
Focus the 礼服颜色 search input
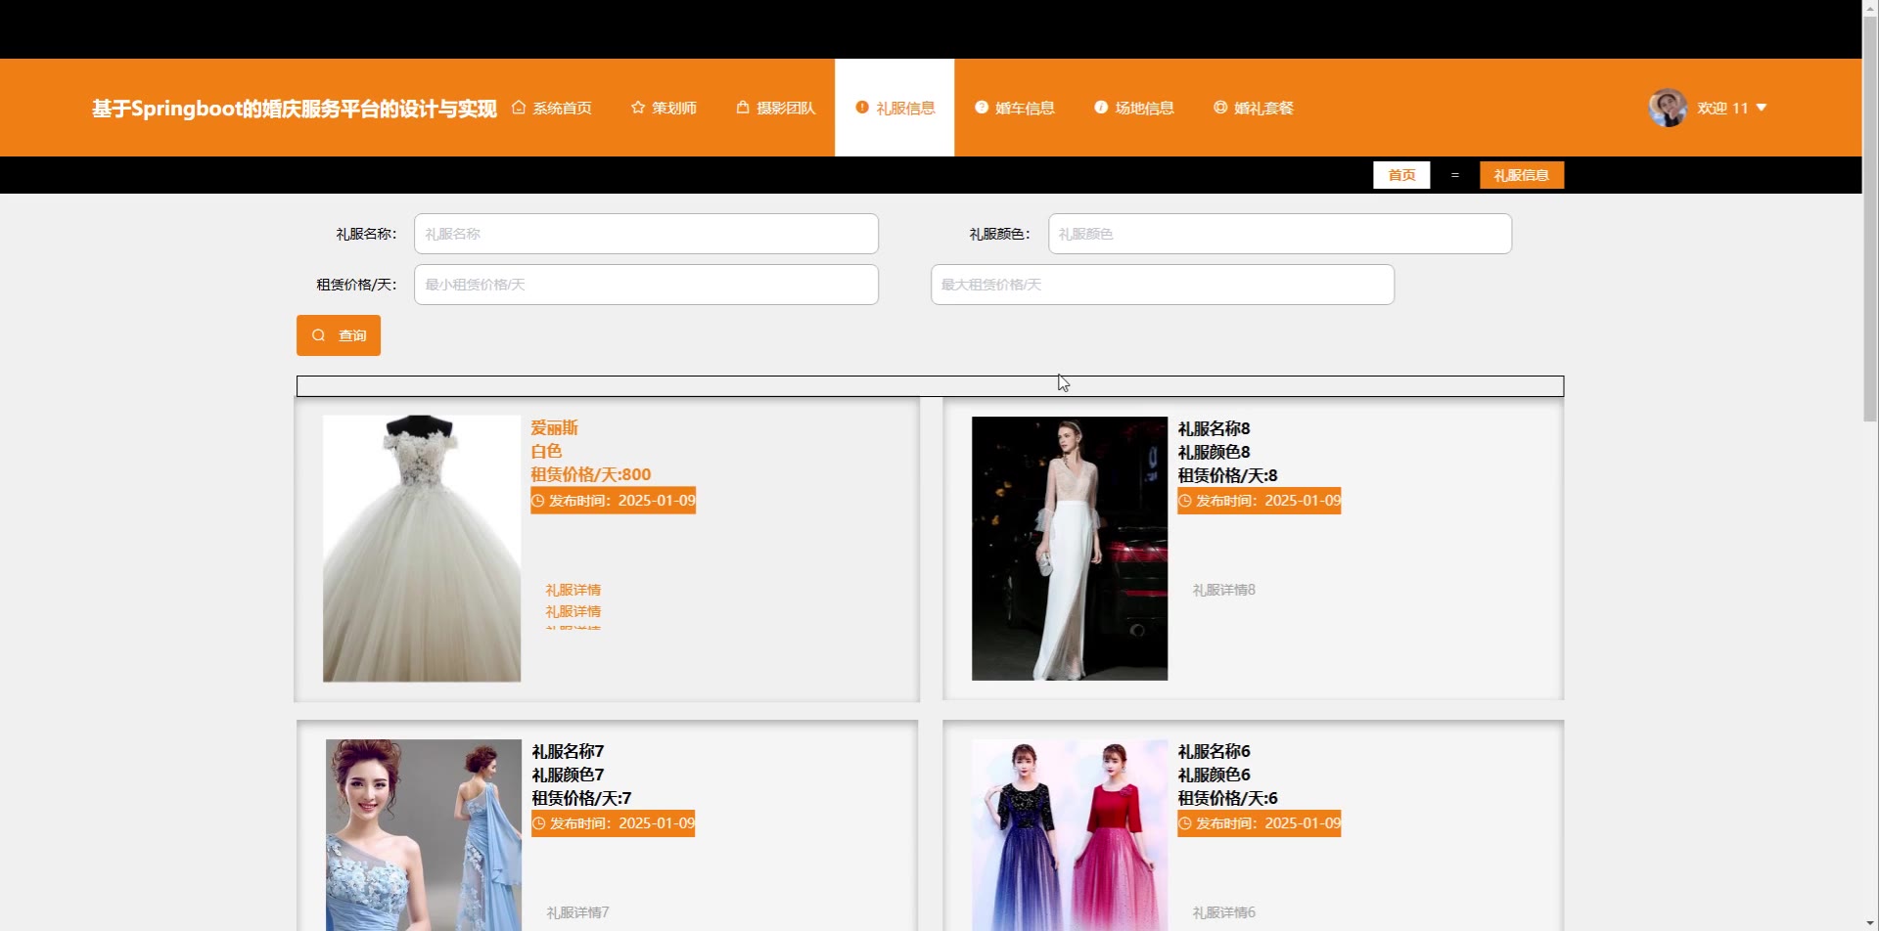tap(1279, 234)
